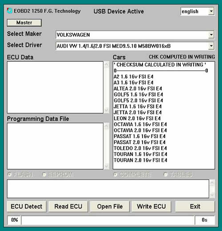
Task: Select ALTEA 2.0 16v FSI E4 entry
Action: pos(138,88)
